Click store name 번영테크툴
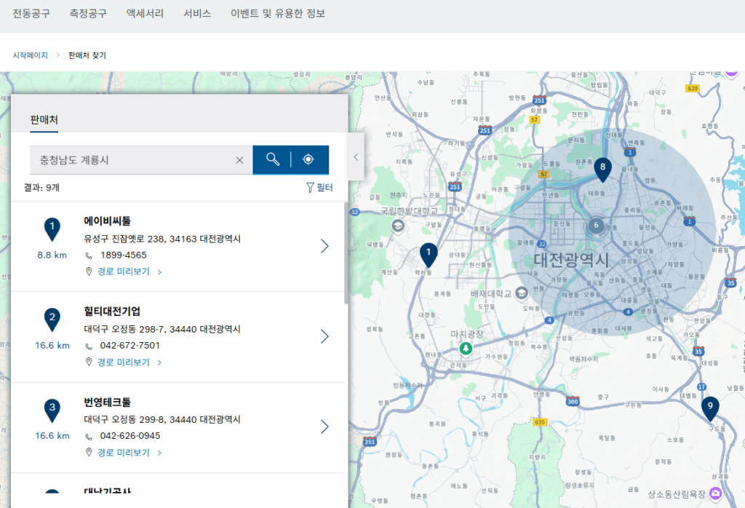 click(x=108, y=402)
